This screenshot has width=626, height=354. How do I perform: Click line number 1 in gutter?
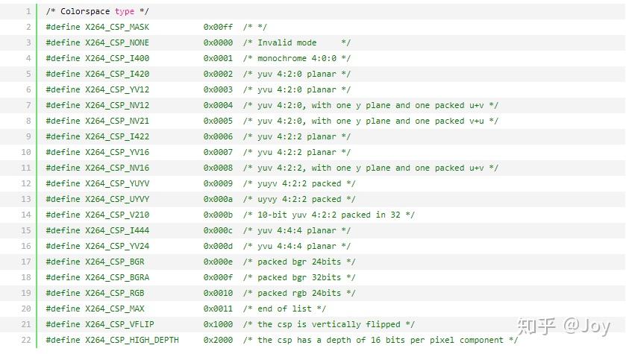[x=28, y=12]
